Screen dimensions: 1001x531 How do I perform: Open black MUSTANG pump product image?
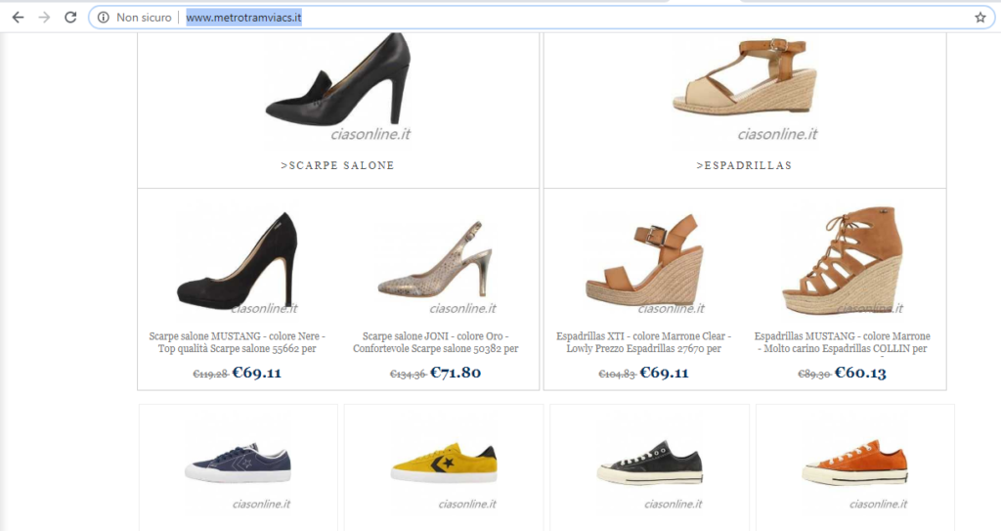(237, 261)
